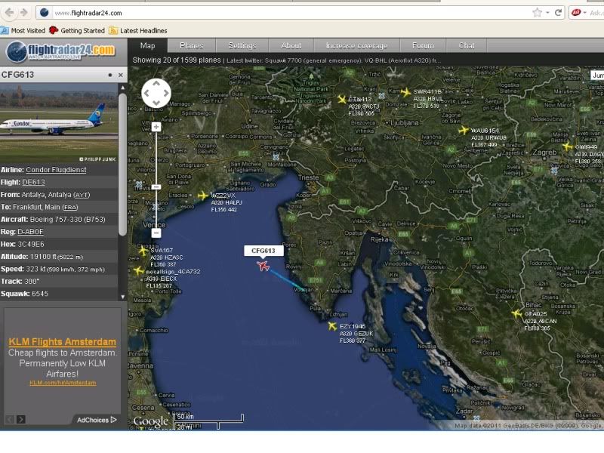Reload the page
The height and width of the screenshot is (453, 604).
tap(558, 13)
